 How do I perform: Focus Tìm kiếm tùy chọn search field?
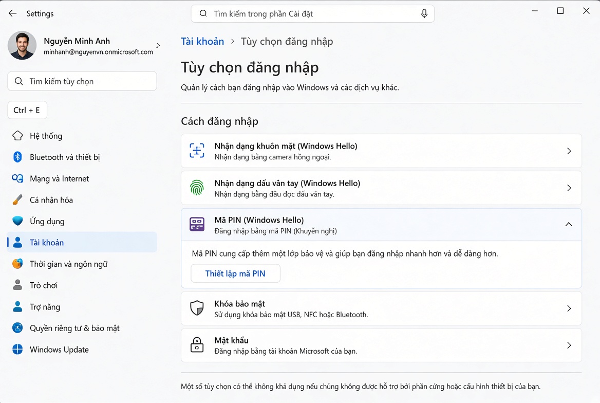pos(82,81)
